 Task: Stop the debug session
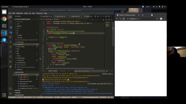click(x=109, y=20)
